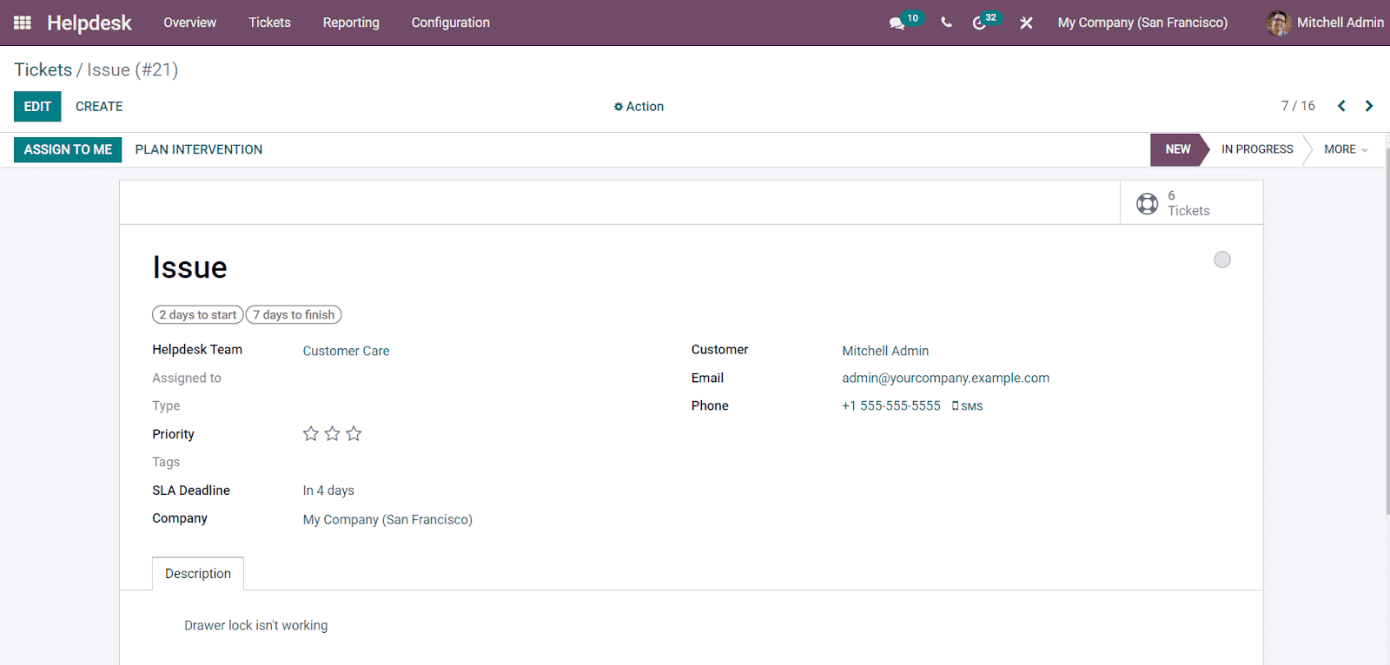Image resolution: width=1390 pixels, height=665 pixels.
Task: Open the Configuration menu
Action: tap(450, 23)
